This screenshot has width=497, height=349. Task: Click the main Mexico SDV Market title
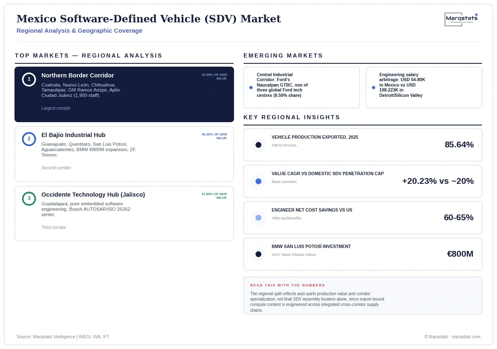click(149, 19)
